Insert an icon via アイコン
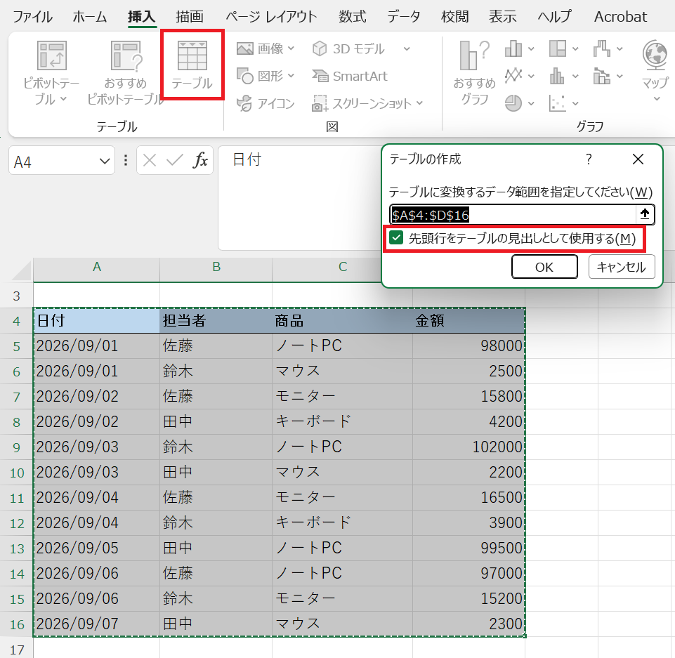The image size is (675, 658). [x=266, y=103]
